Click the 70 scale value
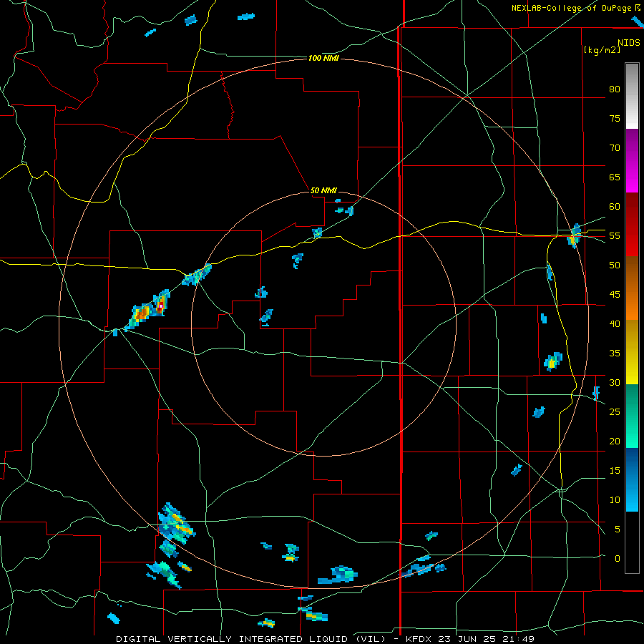Screen dimensions: 644x644 [615, 148]
